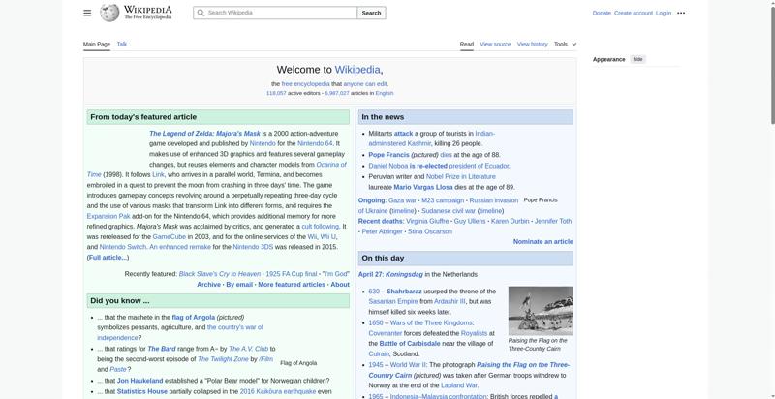Open the cult following link
775x399 pixels.
click(321, 227)
